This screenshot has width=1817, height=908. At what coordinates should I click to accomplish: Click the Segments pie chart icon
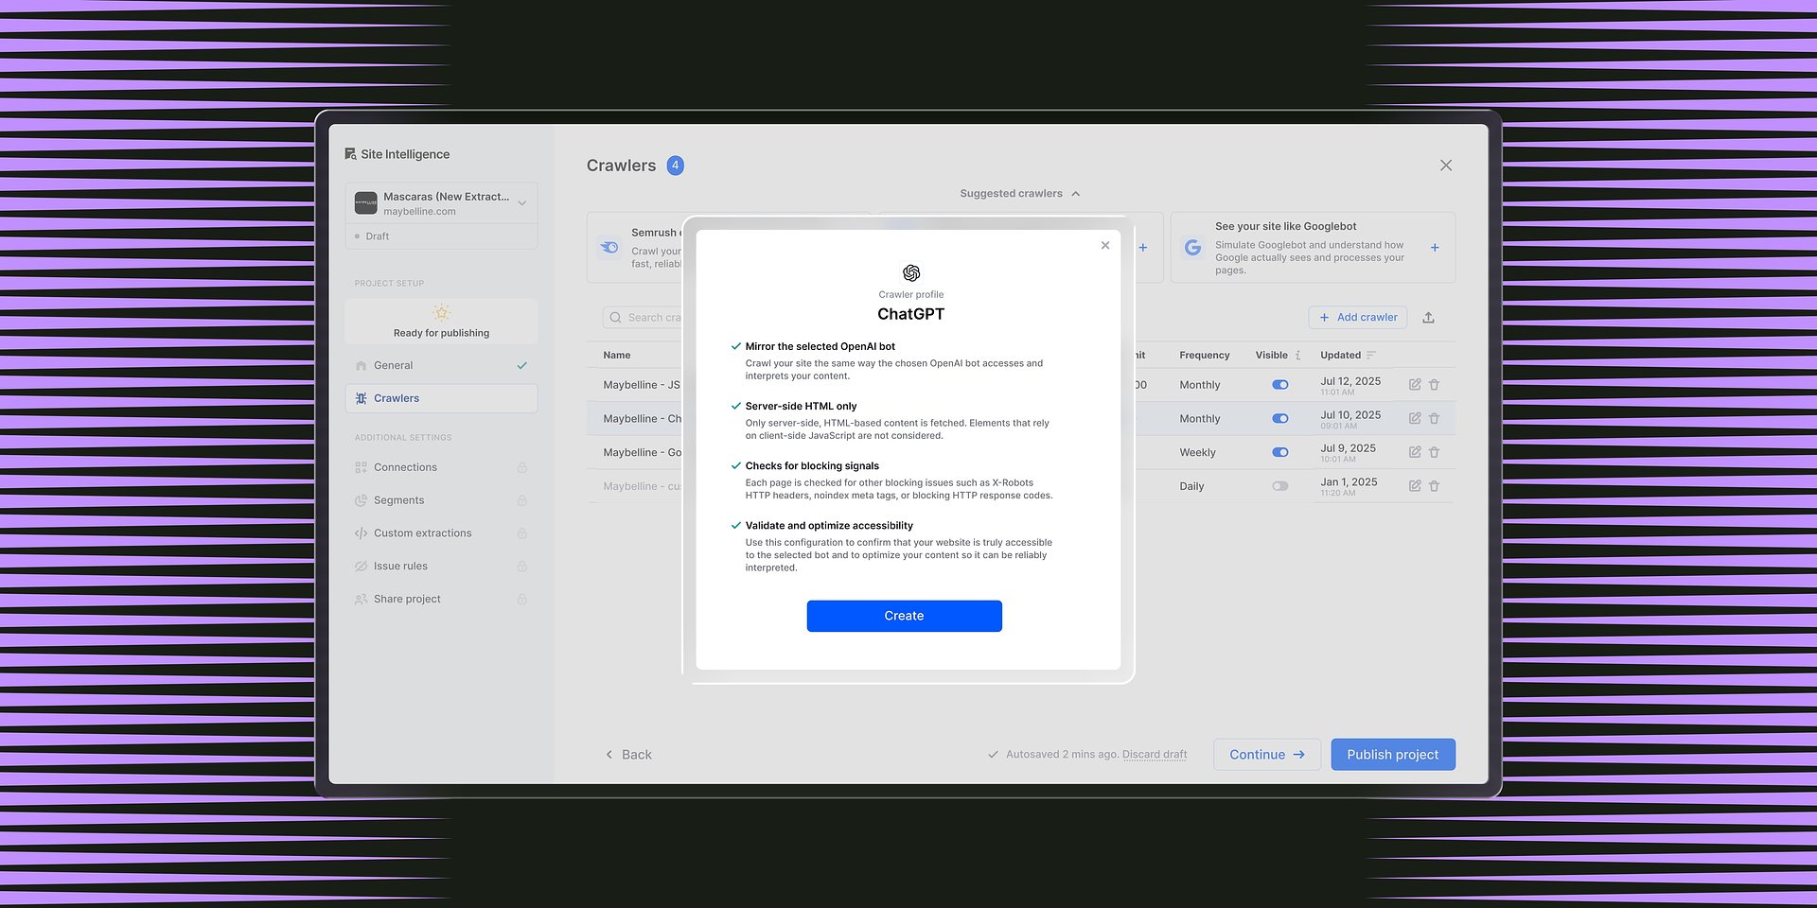[x=362, y=500]
